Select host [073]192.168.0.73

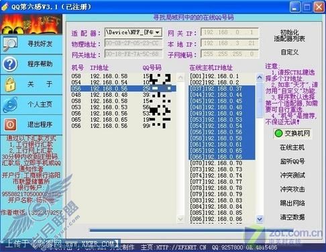(222, 169)
